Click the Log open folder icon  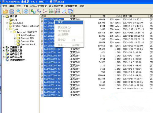coord(11,20)
